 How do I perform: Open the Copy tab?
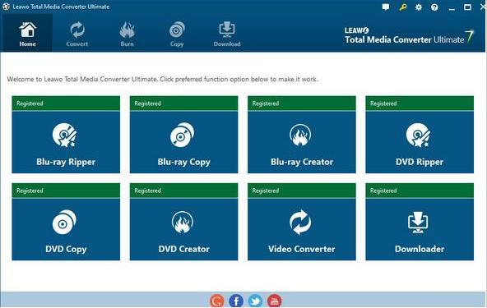pos(177,34)
